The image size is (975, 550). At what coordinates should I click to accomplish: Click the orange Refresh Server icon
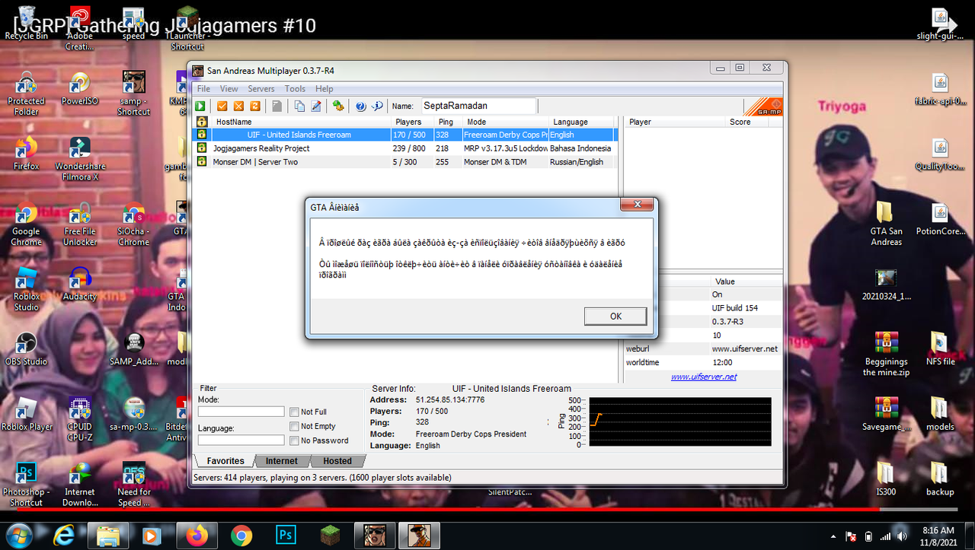254,107
